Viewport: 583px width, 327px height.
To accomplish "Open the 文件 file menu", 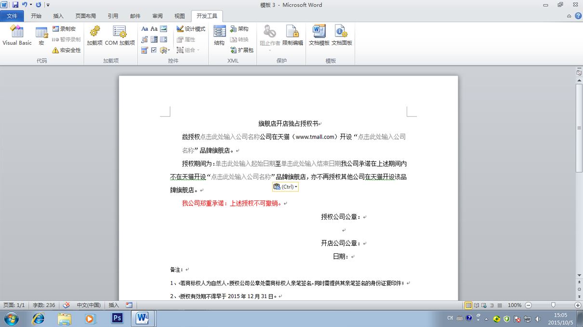I will 12,16.
